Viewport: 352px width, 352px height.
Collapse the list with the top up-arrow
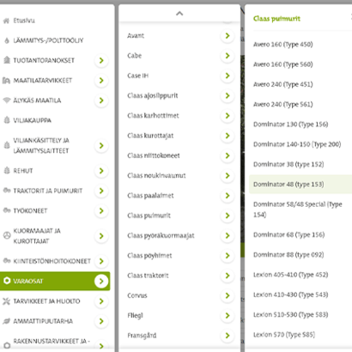pos(179,14)
